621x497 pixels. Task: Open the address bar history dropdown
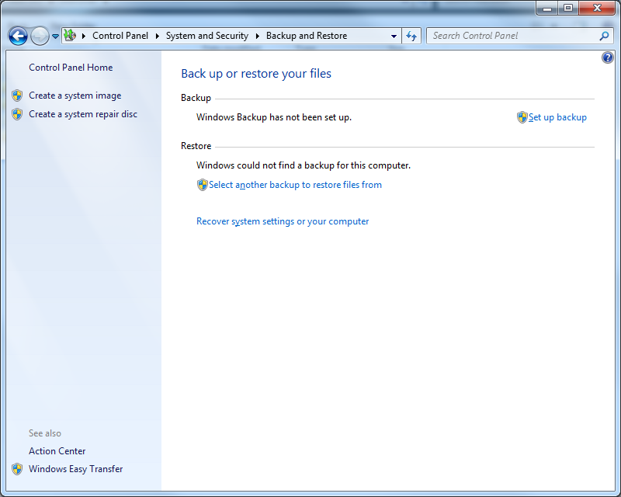[394, 36]
